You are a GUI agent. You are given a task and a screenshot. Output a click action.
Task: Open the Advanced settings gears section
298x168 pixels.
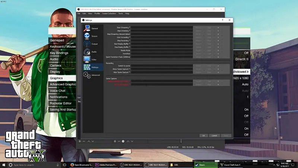[x=93, y=75]
